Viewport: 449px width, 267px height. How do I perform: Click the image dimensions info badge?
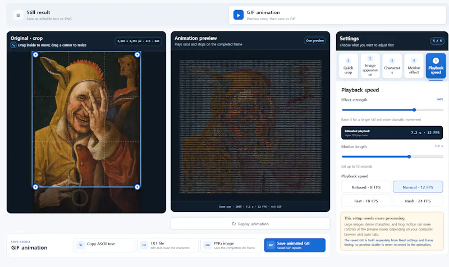[138, 41]
